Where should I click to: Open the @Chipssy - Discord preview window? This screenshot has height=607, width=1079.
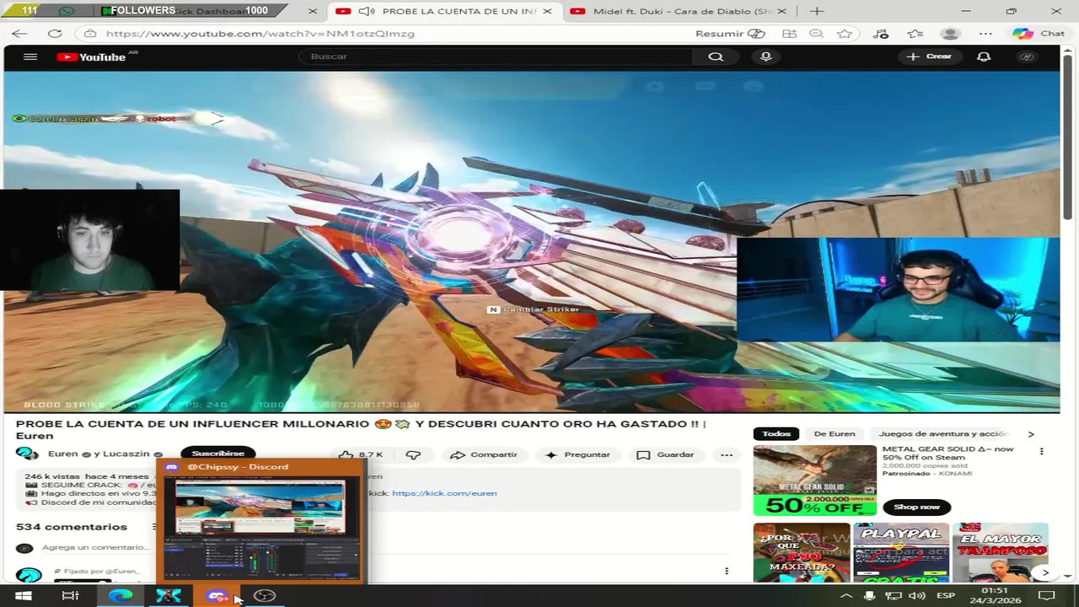click(260, 521)
